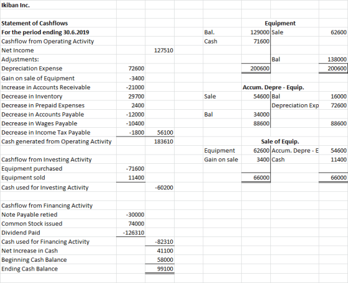
Task: Select the 62600 equipment sale credit
Action: tap(339, 32)
